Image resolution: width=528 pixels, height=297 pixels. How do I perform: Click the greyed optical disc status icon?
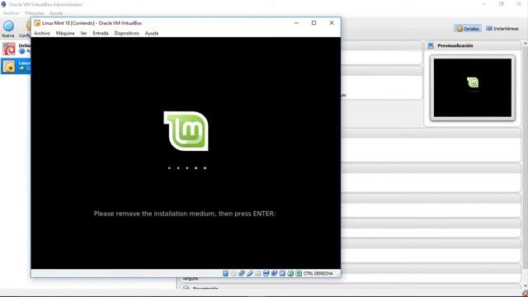tap(233, 273)
